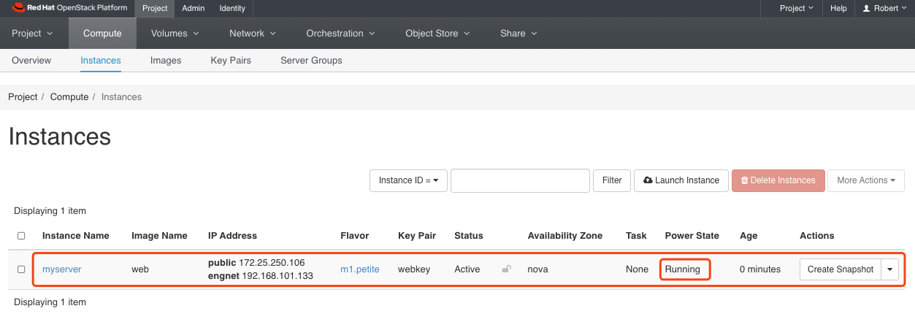The width and height of the screenshot is (915, 322).
Task: Toggle the select-all instances checkbox
Action: (x=21, y=236)
